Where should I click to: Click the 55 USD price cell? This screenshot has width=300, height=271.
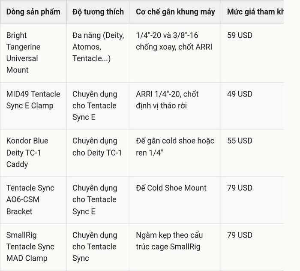(252, 153)
